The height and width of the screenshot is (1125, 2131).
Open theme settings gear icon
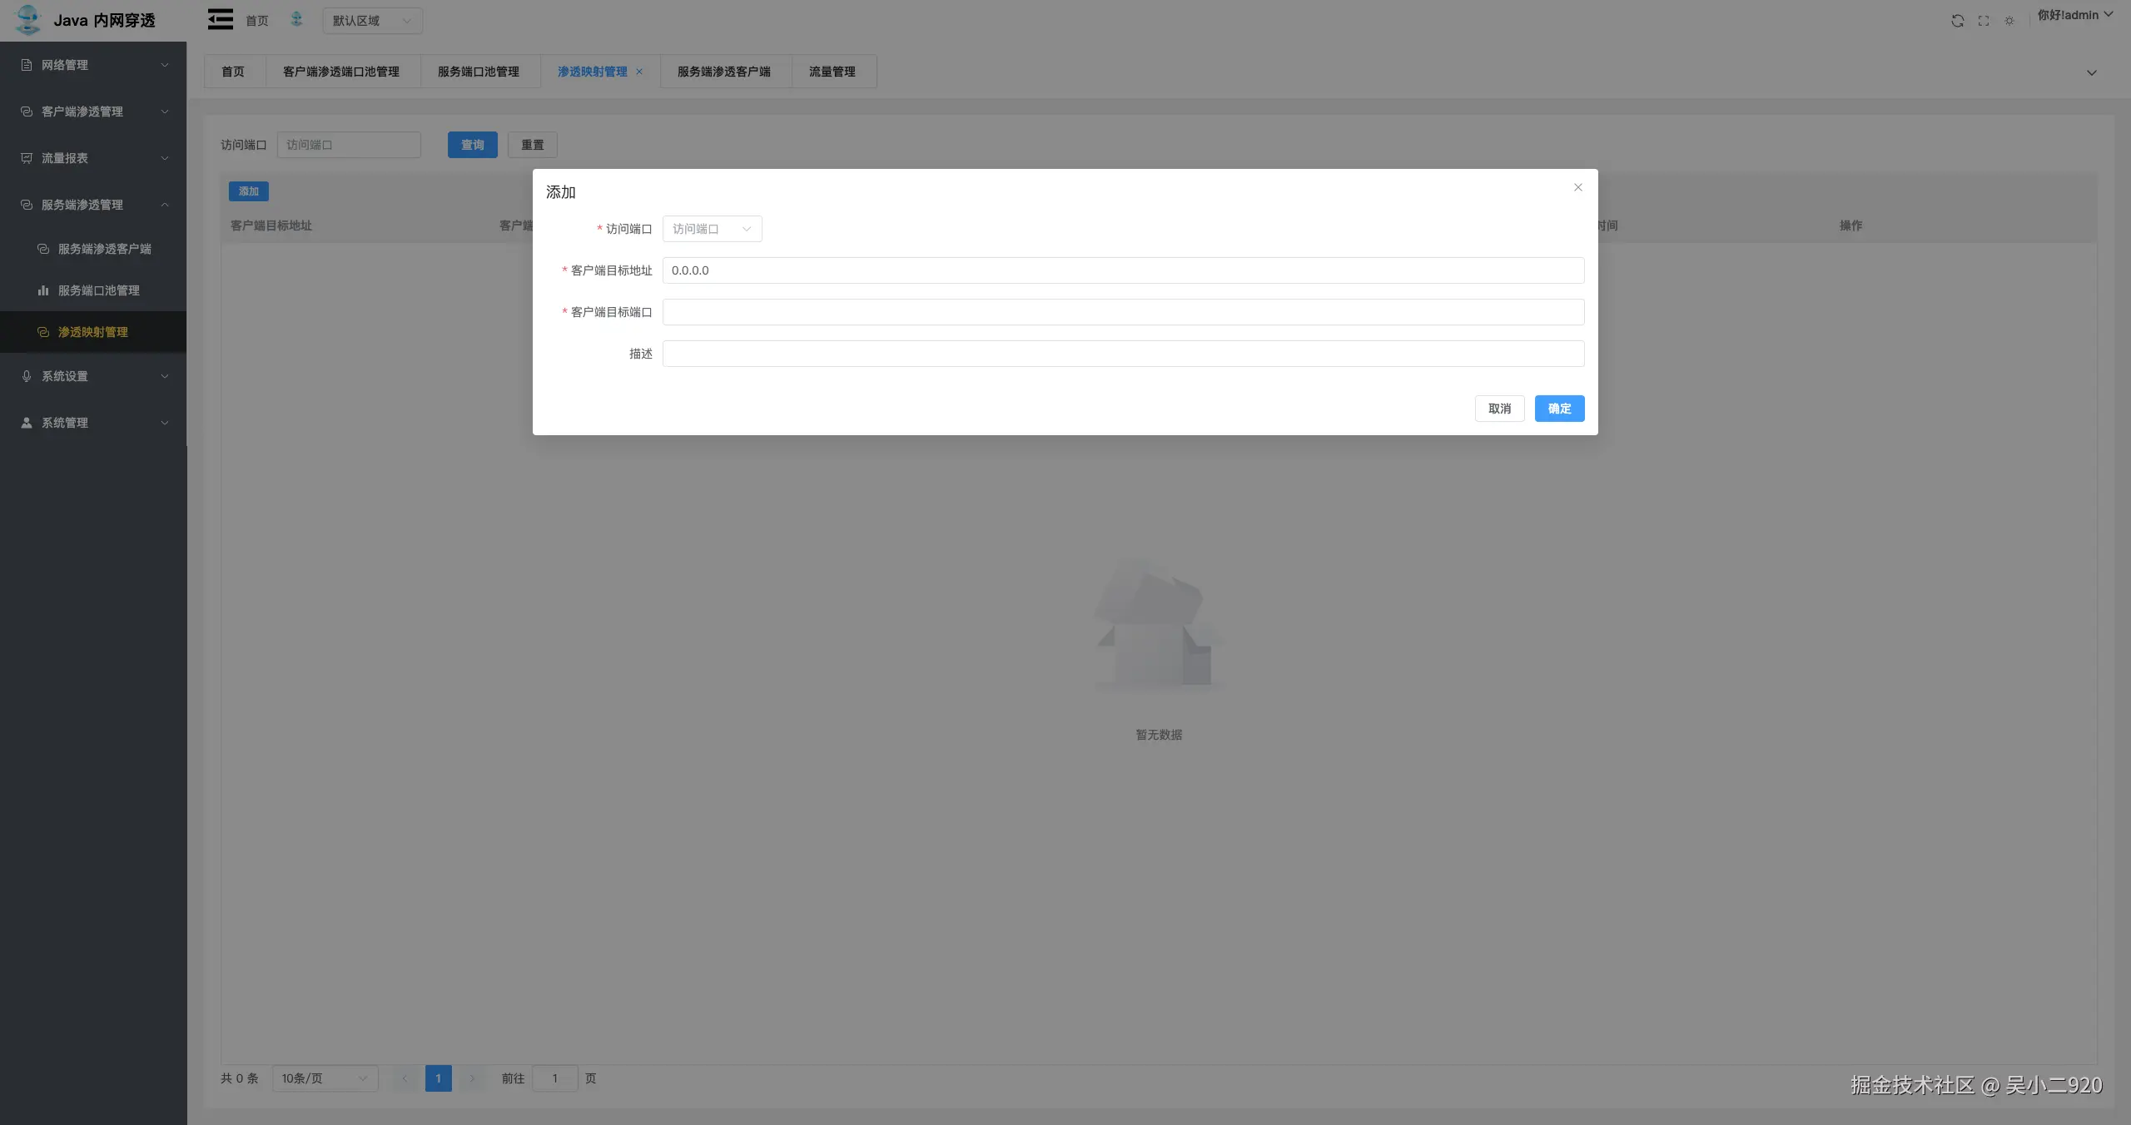point(2009,21)
